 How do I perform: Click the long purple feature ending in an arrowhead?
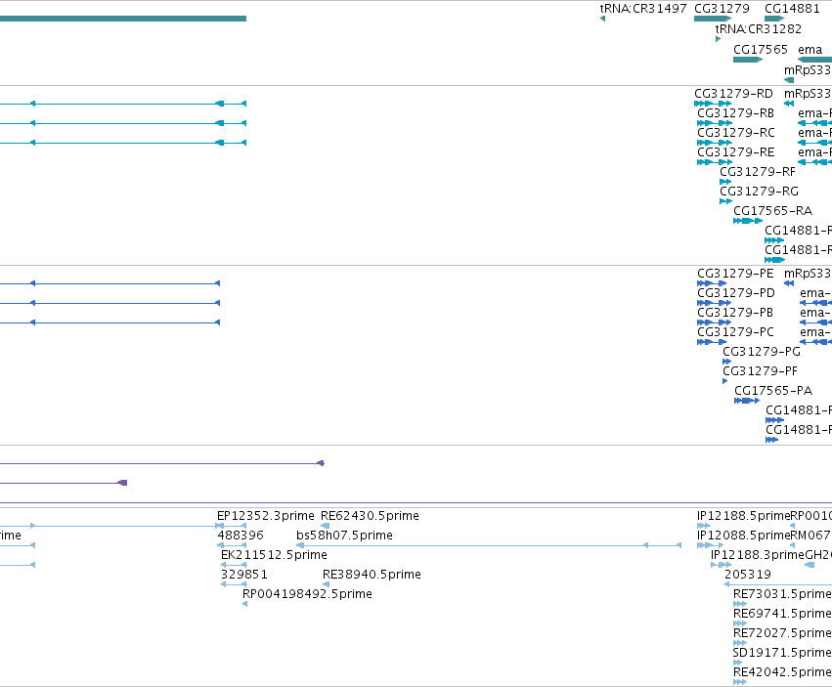[162, 463]
